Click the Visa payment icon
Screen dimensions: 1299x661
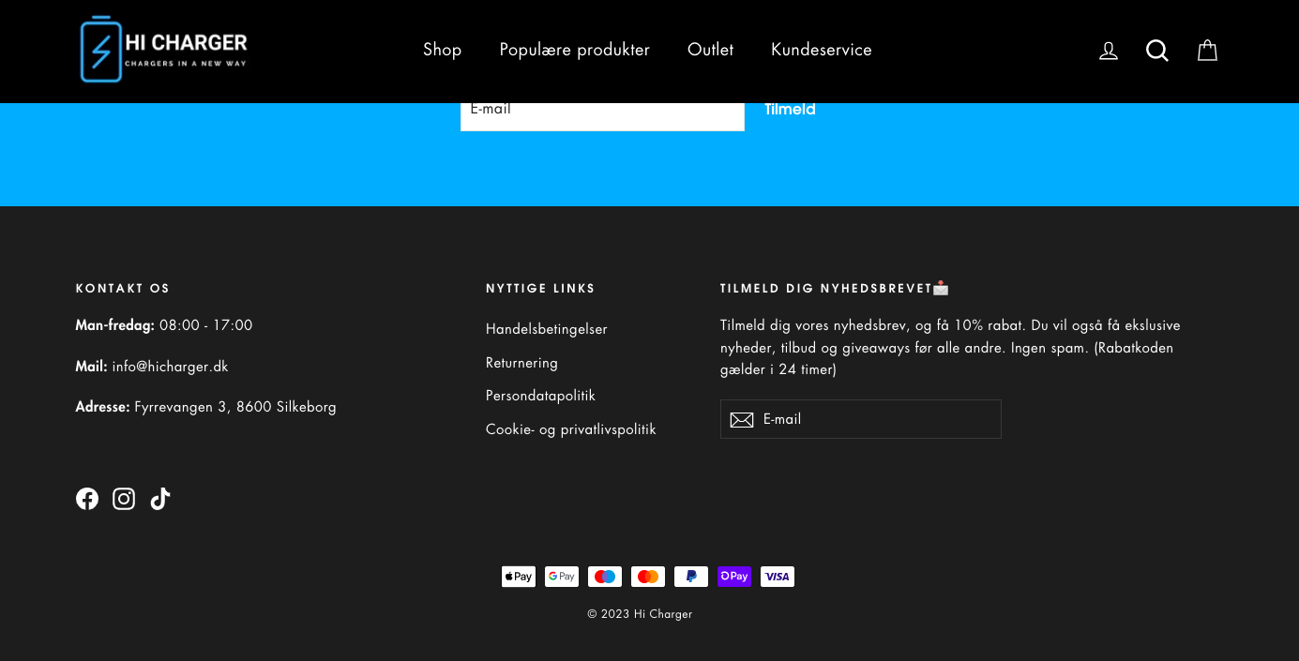point(778,577)
